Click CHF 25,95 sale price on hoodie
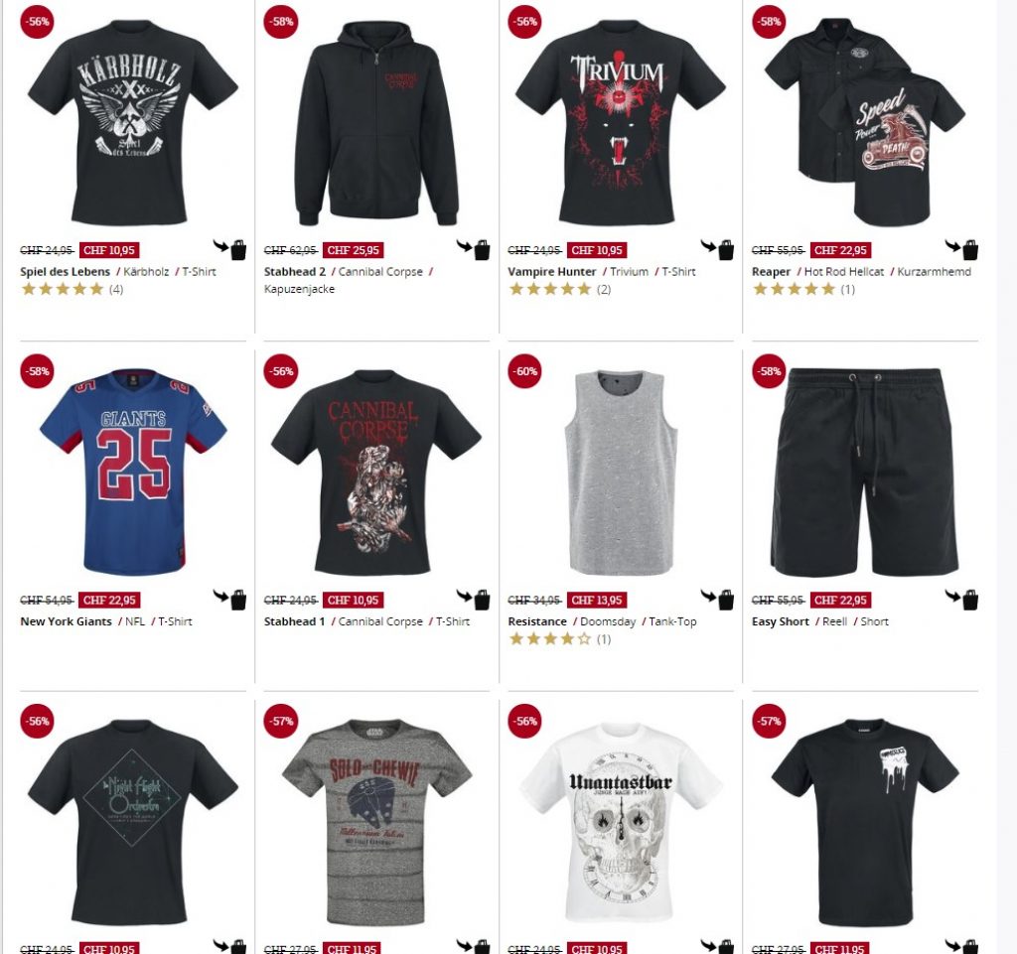This screenshot has width=1017, height=954. coord(353,250)
